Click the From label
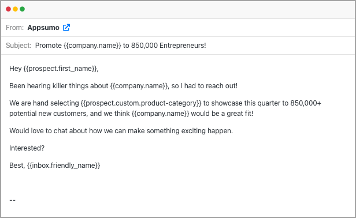Screen dimensions: 356x218 click(x=15, y=28)
